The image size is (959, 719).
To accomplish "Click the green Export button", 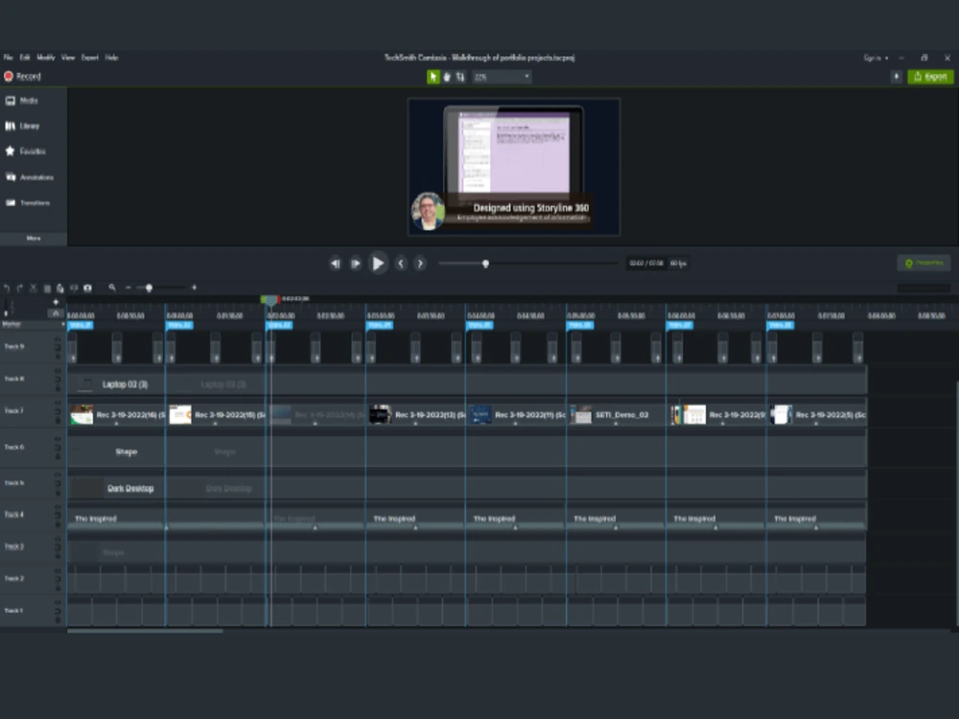I will pyautogui.click(x=930, y=77).
